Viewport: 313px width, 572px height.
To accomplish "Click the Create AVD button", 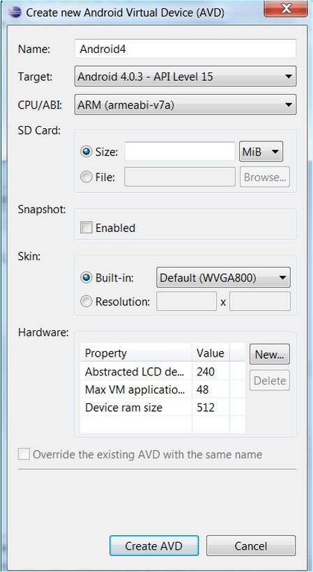I will (x=154, y=546).
